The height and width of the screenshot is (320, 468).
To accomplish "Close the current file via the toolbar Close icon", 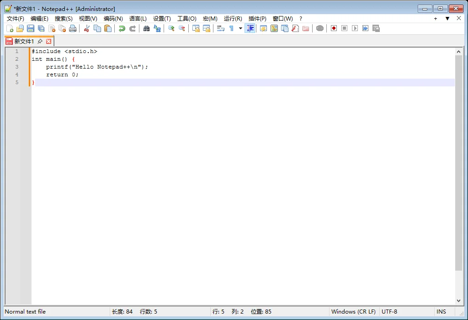I will pos(52,28).
